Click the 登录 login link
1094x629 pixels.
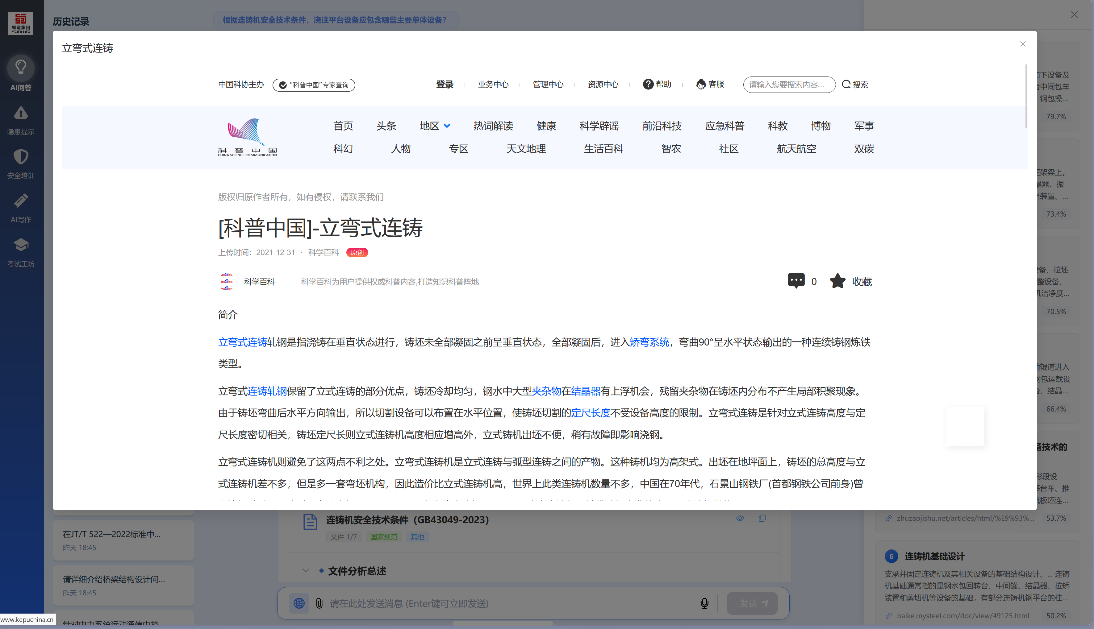coord(444,84)
